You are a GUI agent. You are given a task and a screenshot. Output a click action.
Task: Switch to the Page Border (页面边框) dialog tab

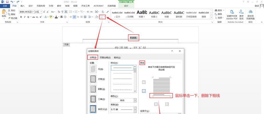105,58
